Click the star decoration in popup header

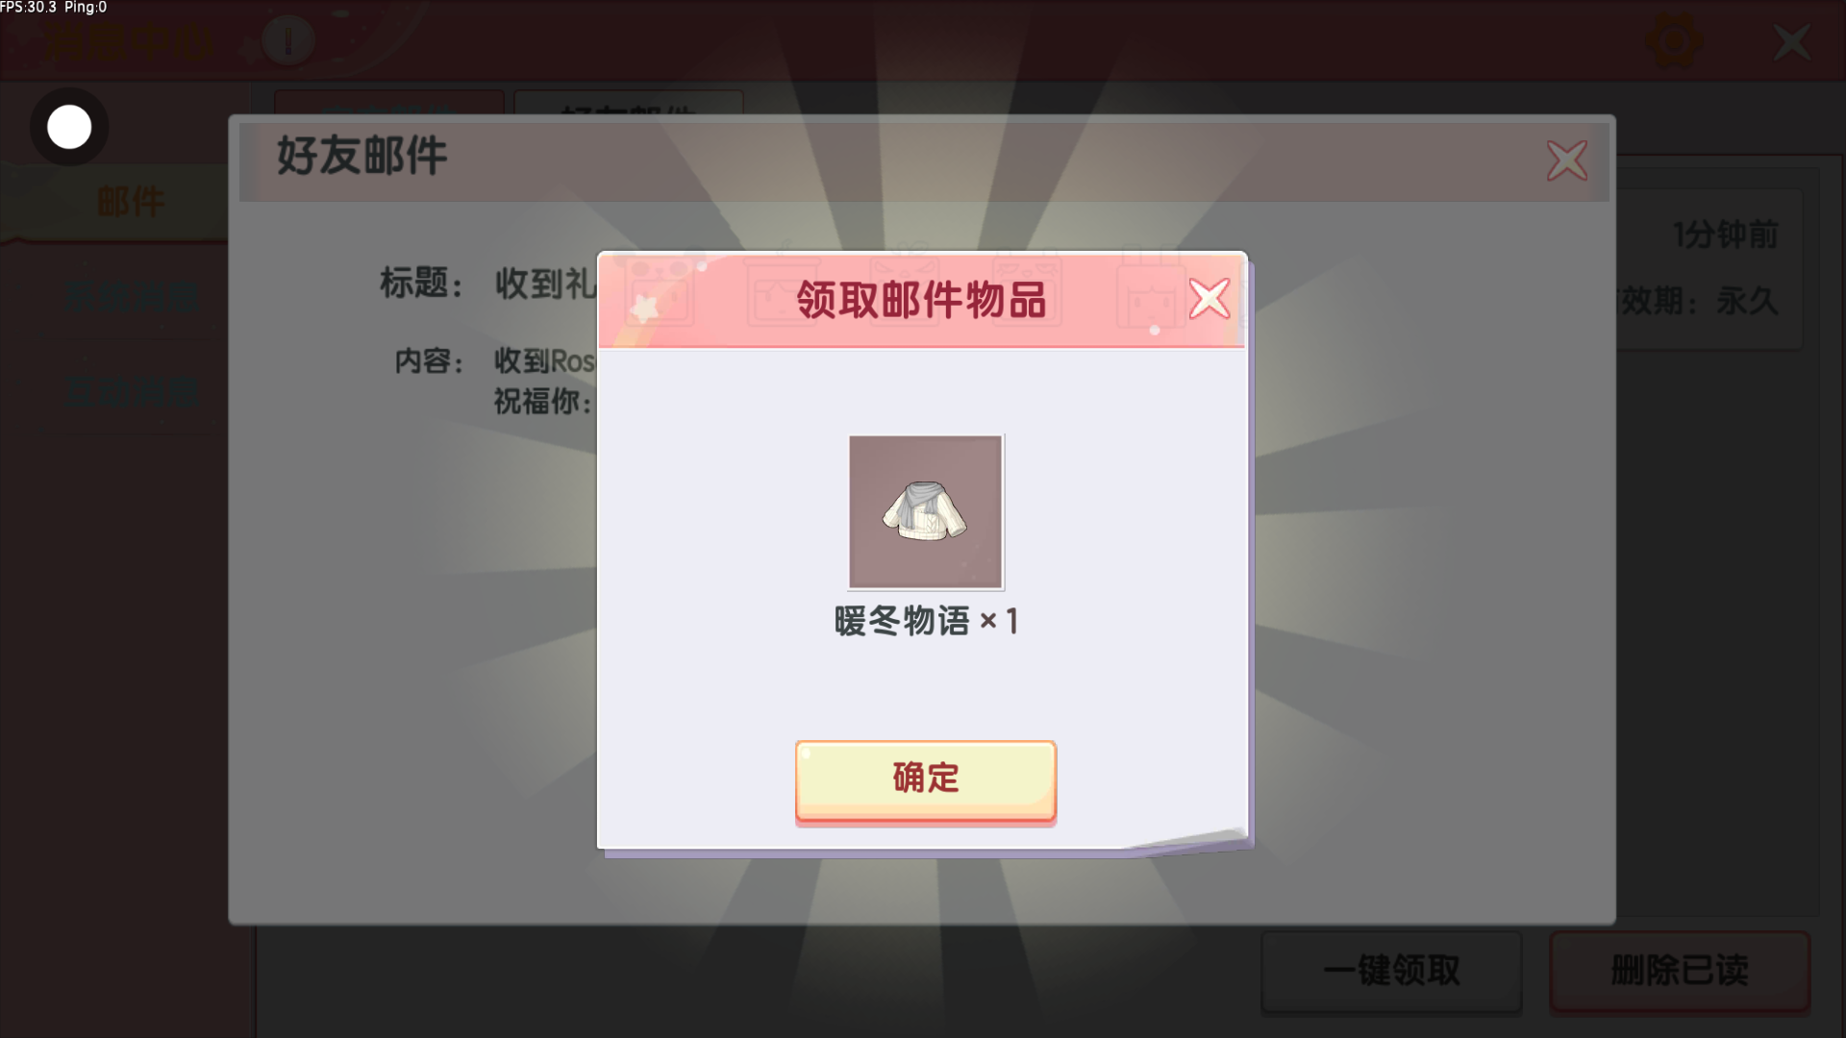click(x=645, y=308)
